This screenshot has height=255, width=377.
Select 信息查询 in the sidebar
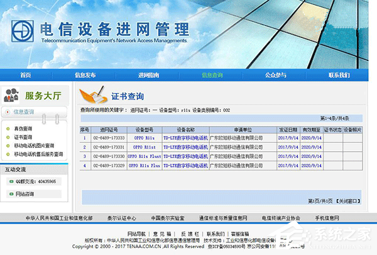24,112
